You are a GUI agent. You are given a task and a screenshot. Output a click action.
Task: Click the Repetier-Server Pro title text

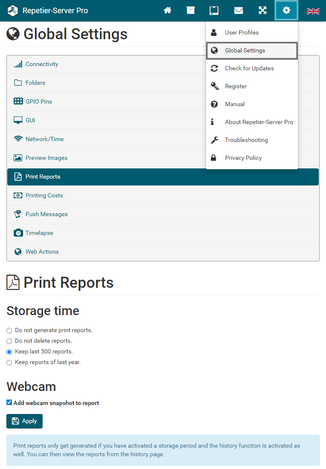point(55,11)
